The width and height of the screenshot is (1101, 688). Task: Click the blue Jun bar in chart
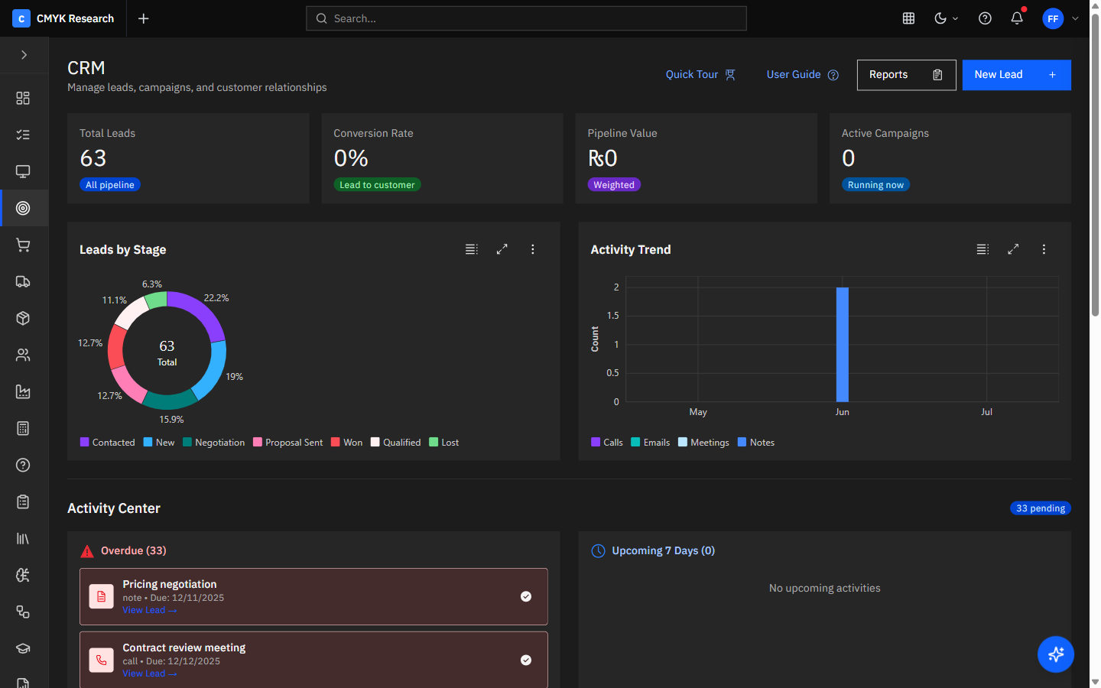pyautogui.click(x=843, y=345)
